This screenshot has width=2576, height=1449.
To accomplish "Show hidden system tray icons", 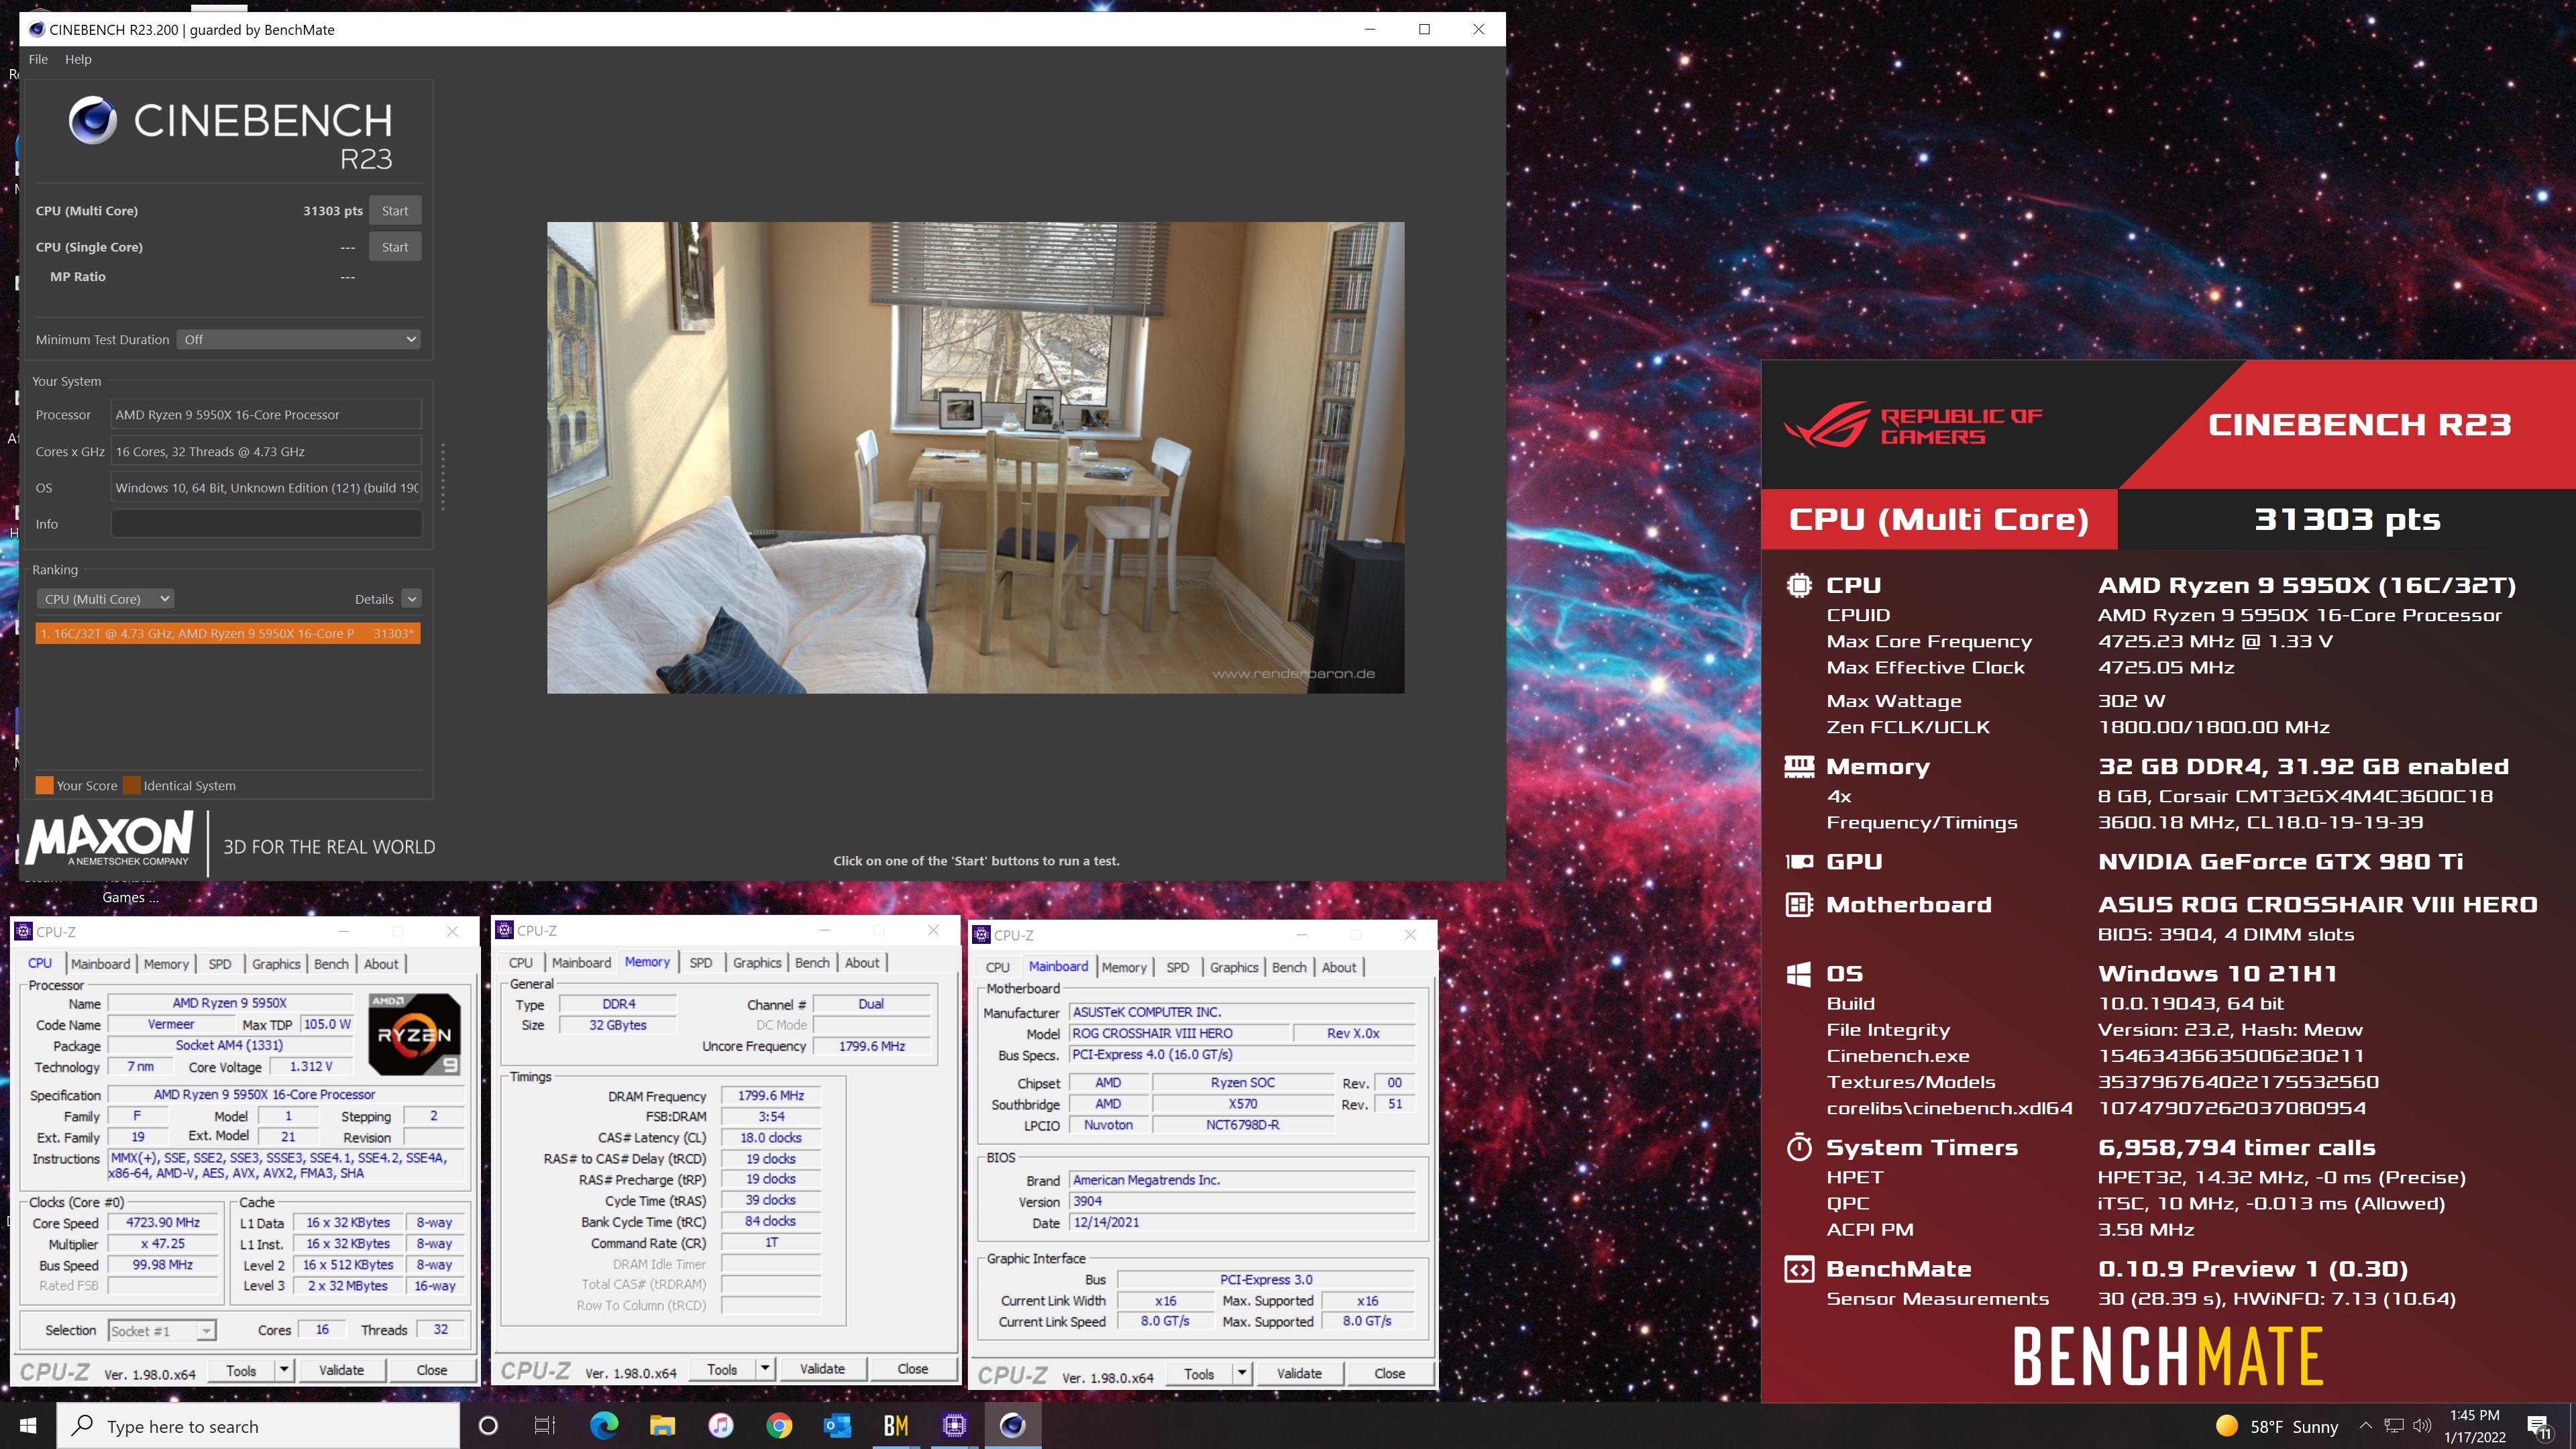I will pyautogui.click(x=2365, y=1426).
